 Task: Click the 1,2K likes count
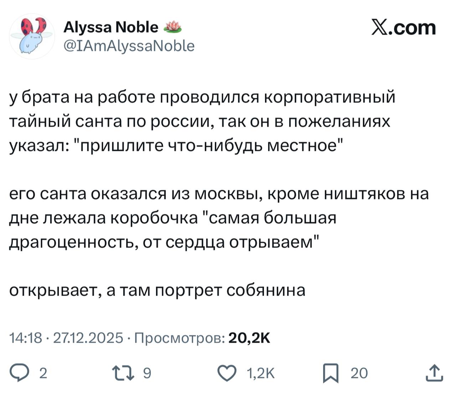click(260, 373)
